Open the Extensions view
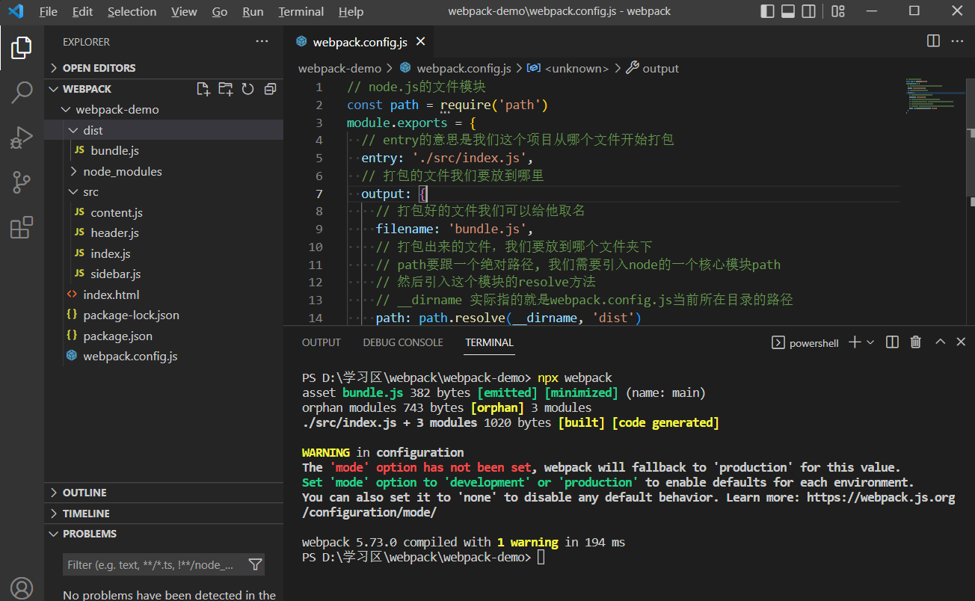The height and width of the screenshot is (601, 975). pos(22,227)
